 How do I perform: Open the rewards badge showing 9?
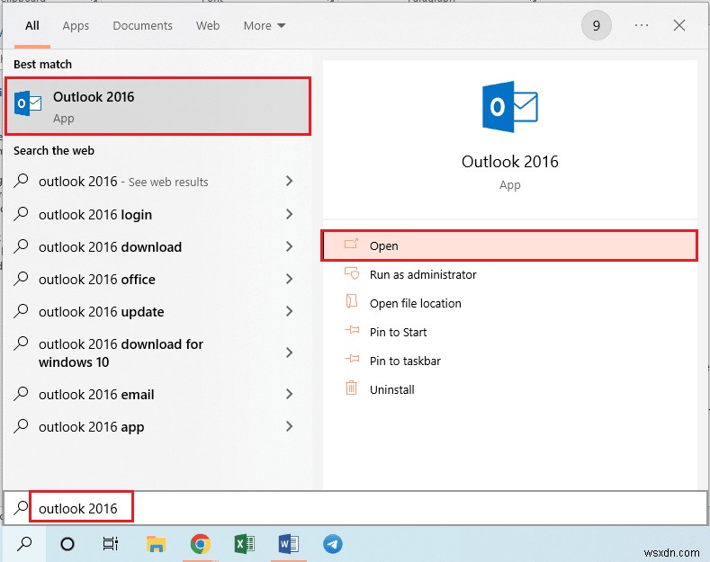(x=597, y=25)
